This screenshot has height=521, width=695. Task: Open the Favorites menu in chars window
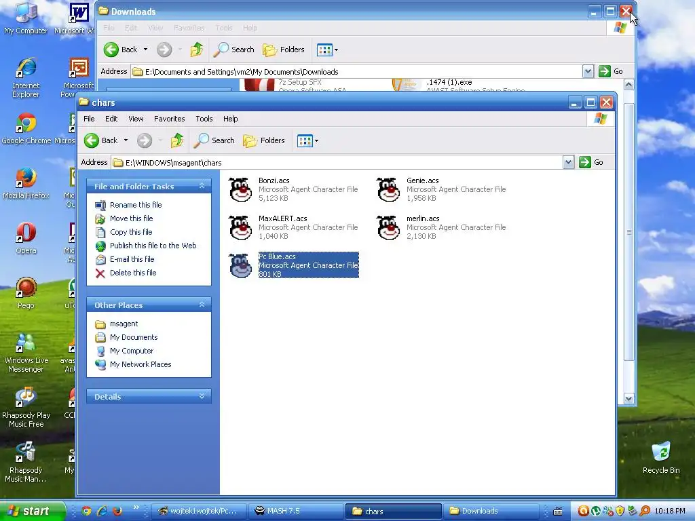169,119
